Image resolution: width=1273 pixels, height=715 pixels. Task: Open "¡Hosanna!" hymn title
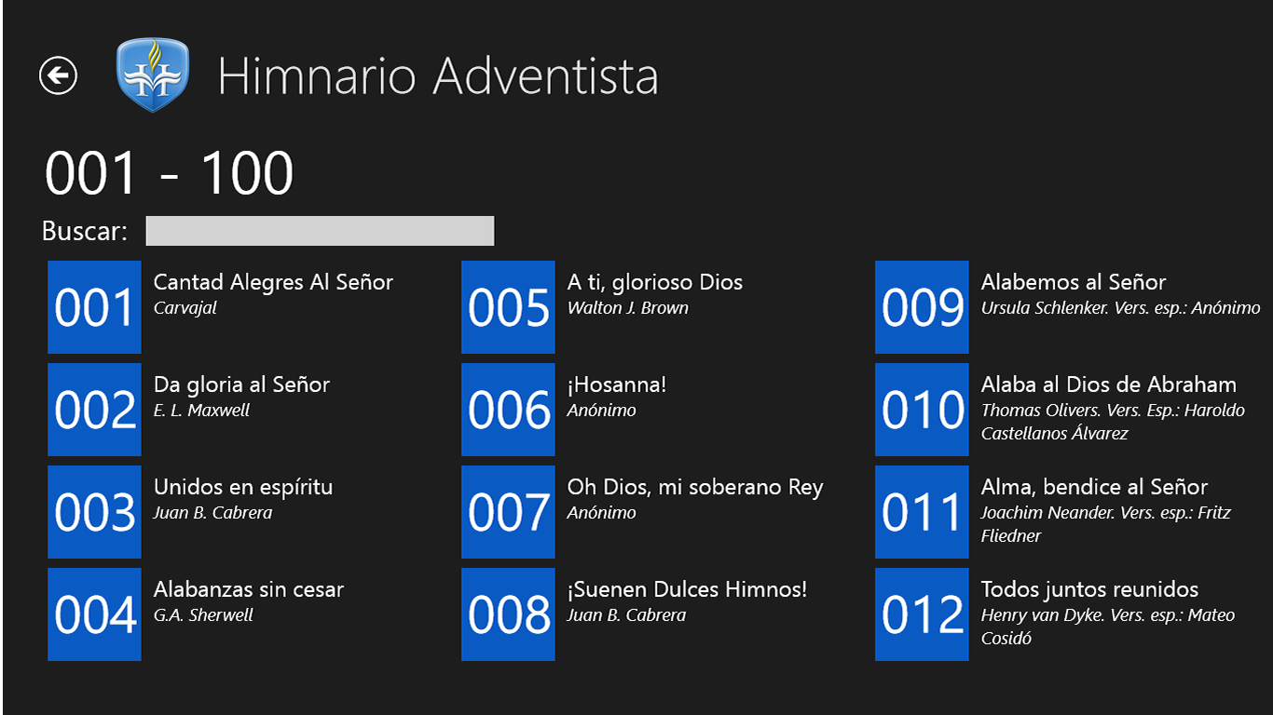point(616,384)
